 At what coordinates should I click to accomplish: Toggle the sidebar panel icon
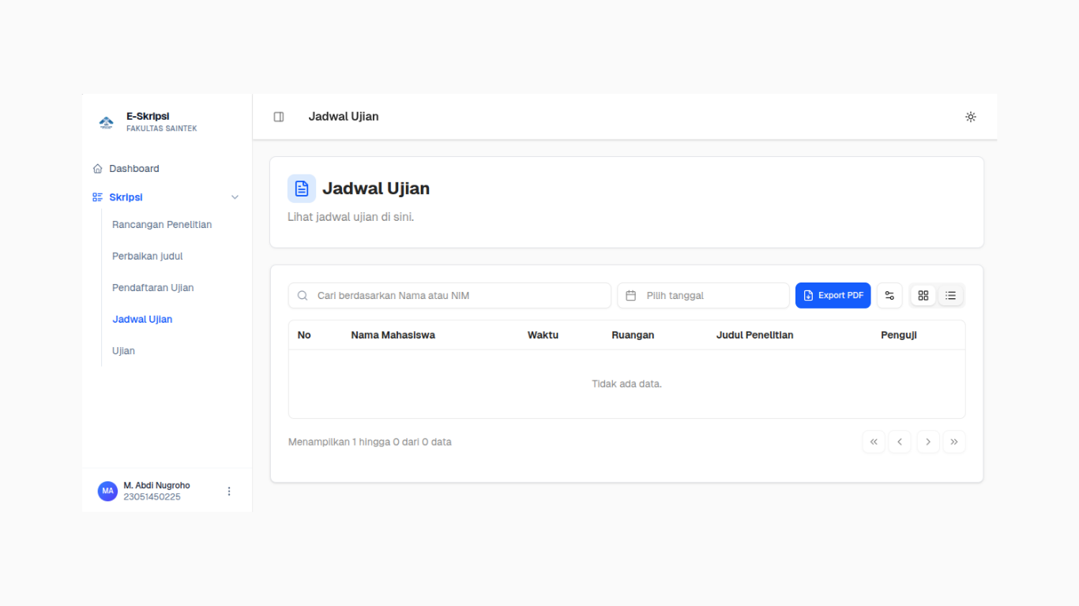[279, 117]
